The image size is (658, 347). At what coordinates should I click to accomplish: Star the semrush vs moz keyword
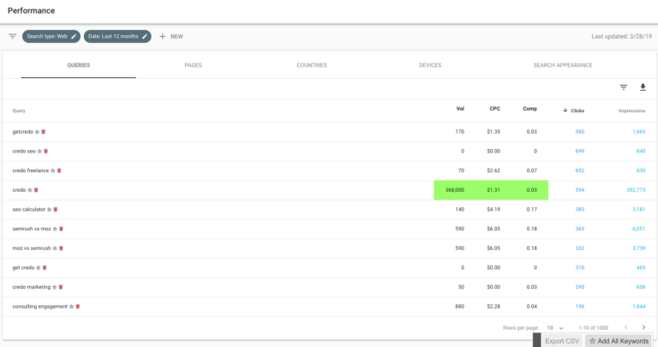(x=55, y=229)
